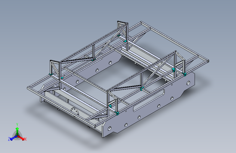Select the oblong slot cutout in front plate
This screenshot has height=153, width=236.
click(x=149, y=100)
